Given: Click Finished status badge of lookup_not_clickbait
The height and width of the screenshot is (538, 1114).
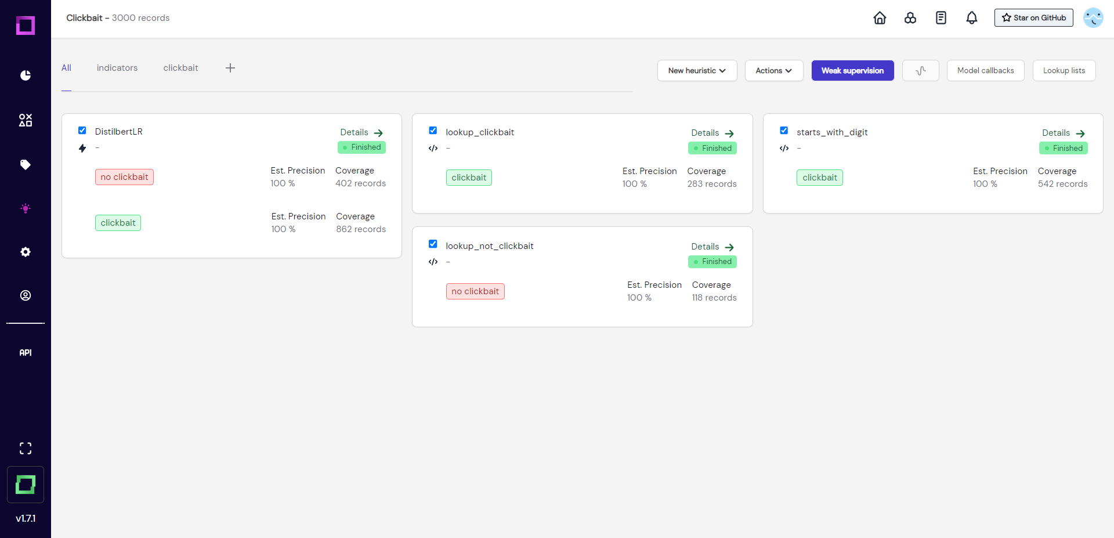Looking at the screenshot, I should click(712, 262).
